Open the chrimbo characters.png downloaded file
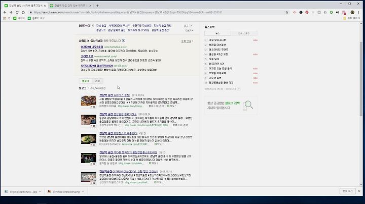 63,192
